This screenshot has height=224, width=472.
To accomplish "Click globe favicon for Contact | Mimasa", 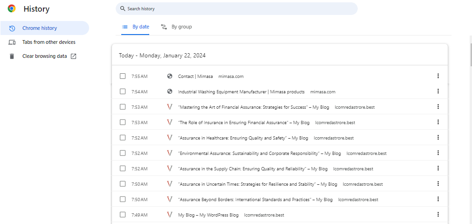I will point(170,77).
